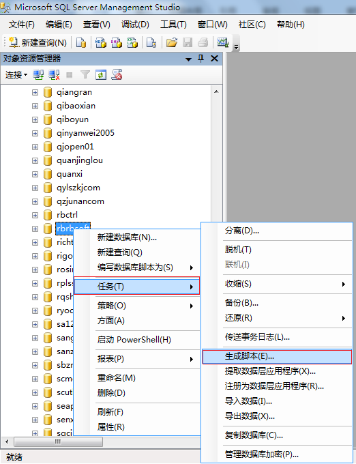Open the 连接 dropdown in Object Explorer

point(16,75)
